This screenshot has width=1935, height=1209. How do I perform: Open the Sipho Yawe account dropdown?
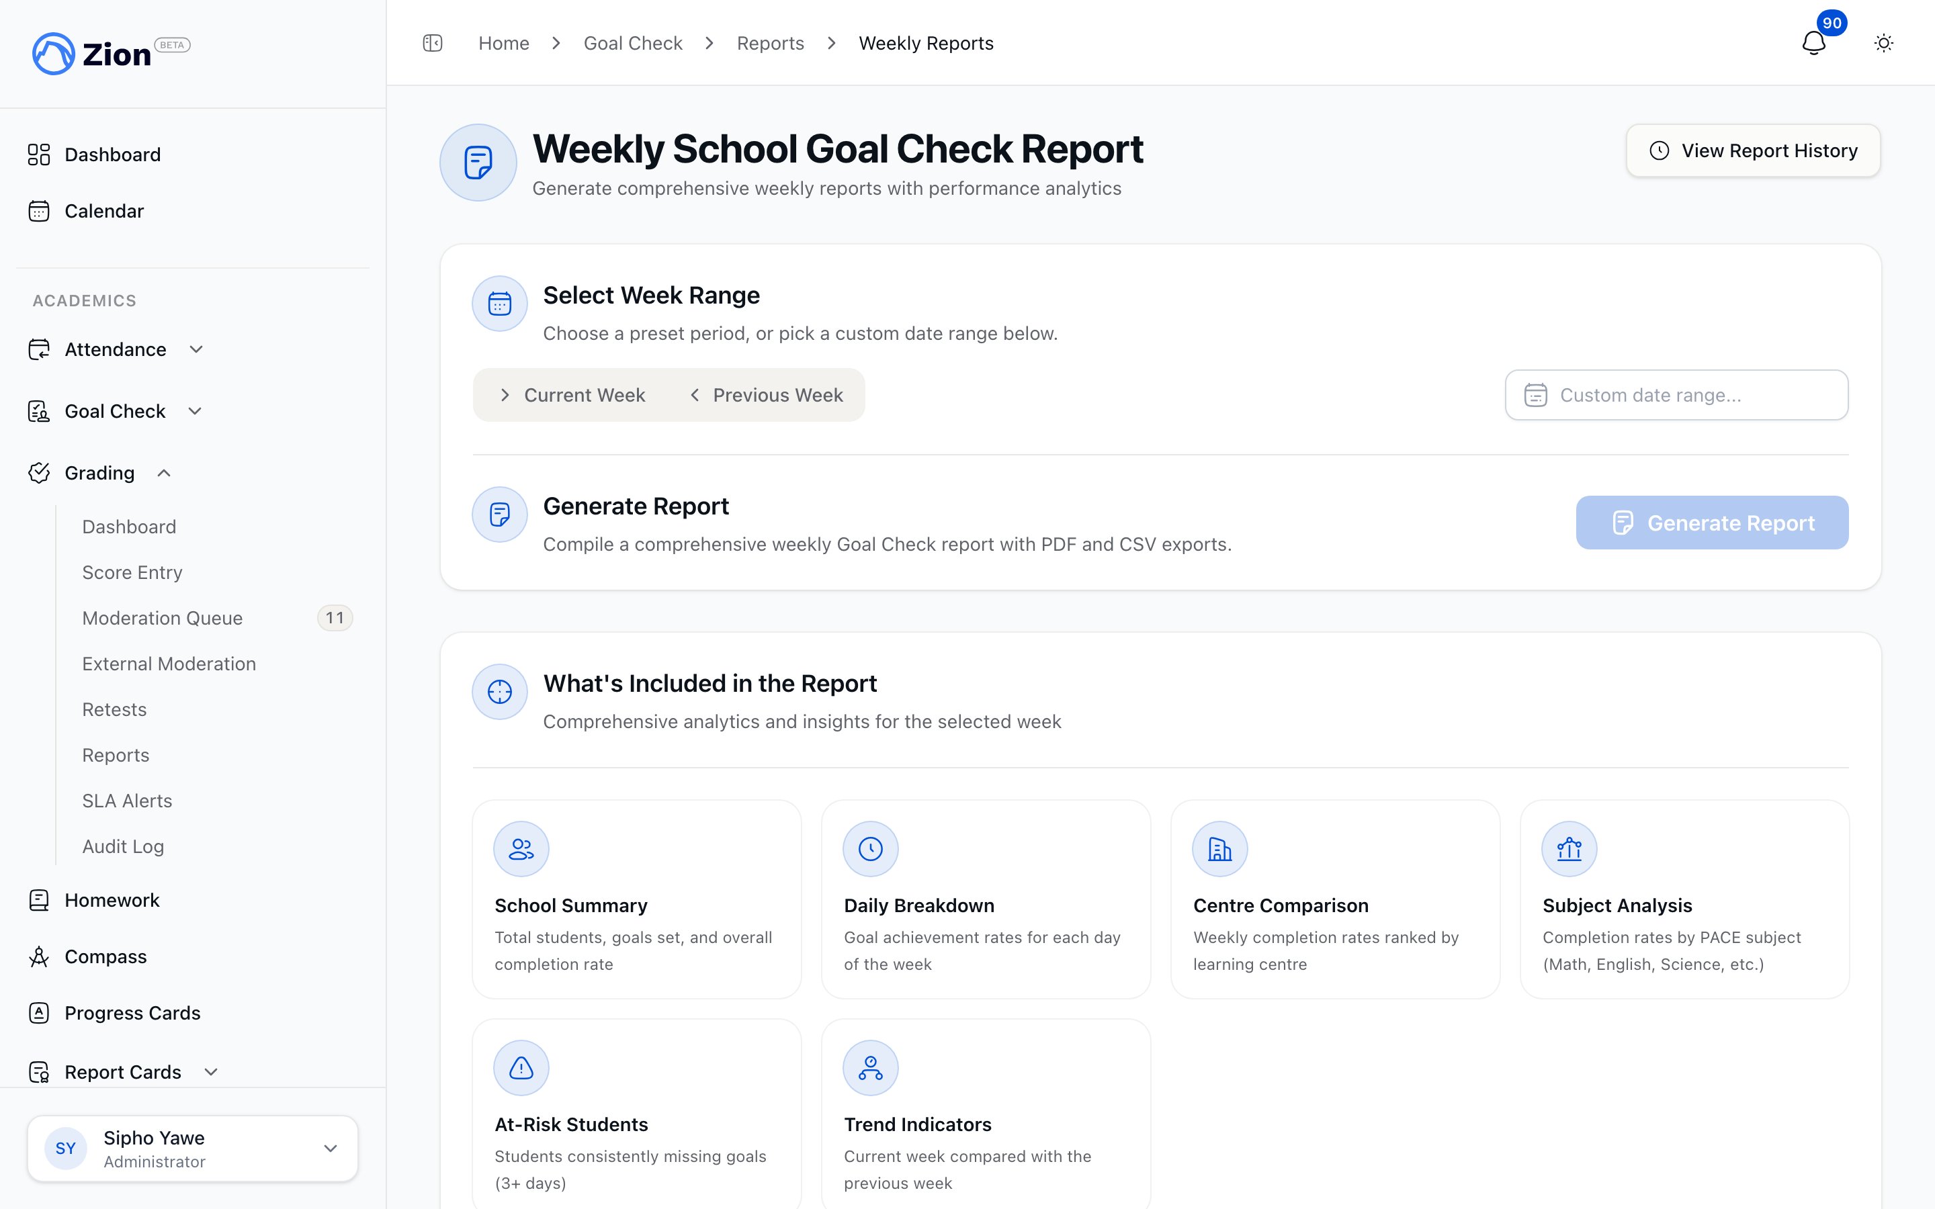click(x=193, y=1149)
